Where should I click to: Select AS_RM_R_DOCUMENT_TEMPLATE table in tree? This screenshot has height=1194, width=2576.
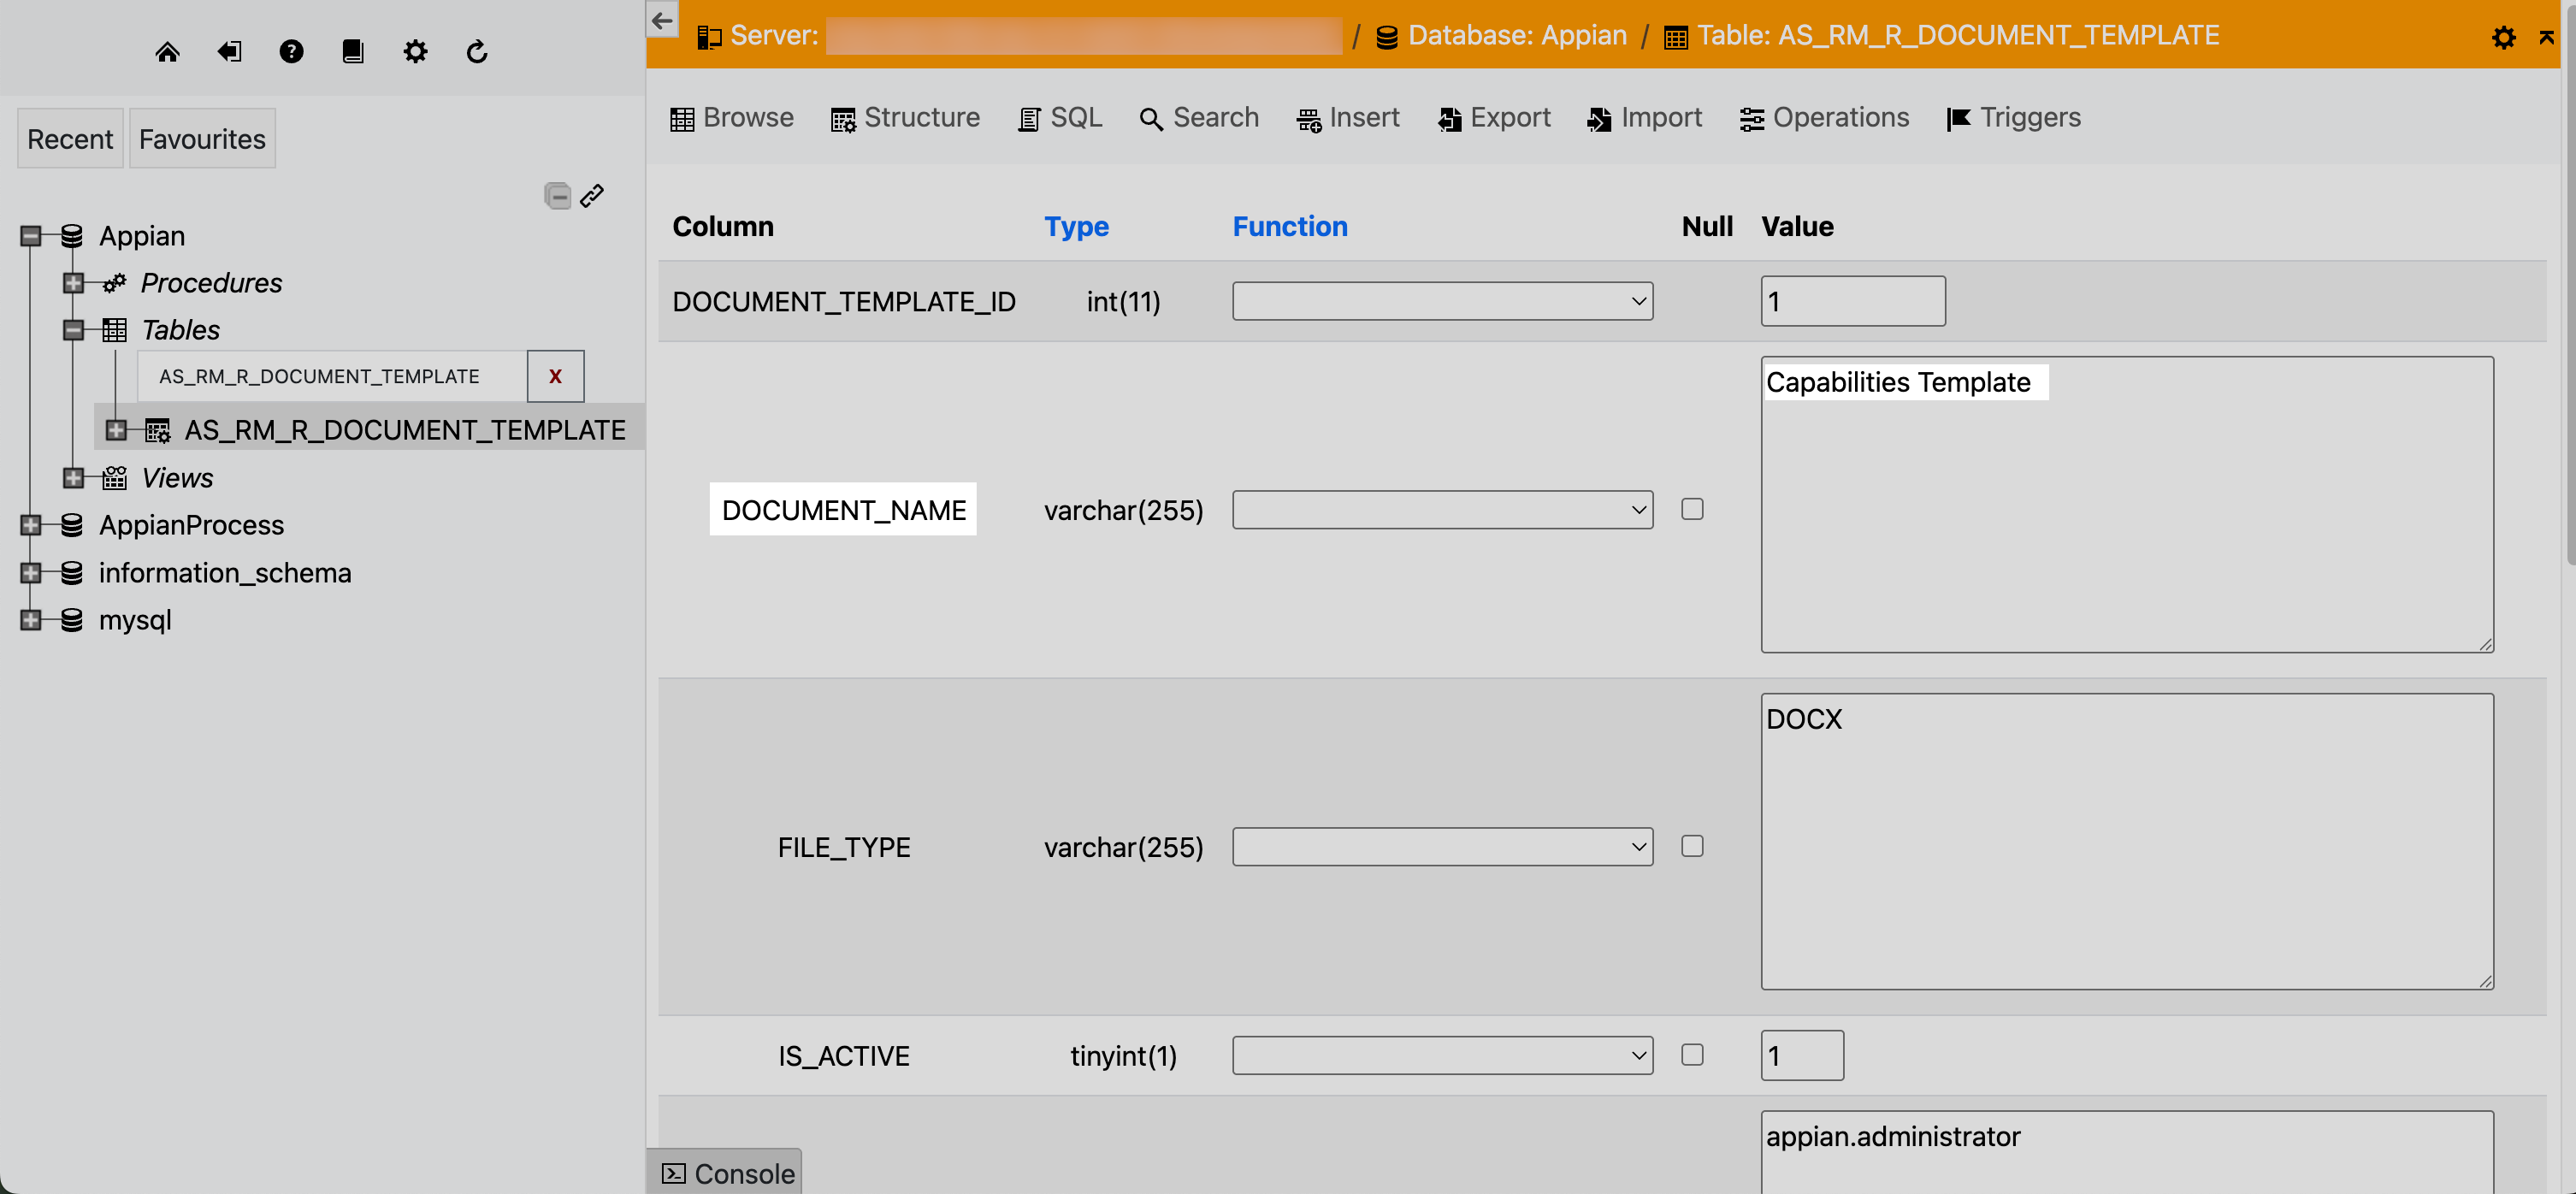(404, 431)
